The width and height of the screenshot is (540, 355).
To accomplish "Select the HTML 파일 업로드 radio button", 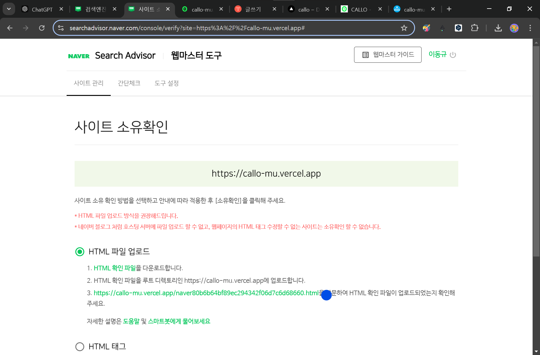I will pos(80,252).
